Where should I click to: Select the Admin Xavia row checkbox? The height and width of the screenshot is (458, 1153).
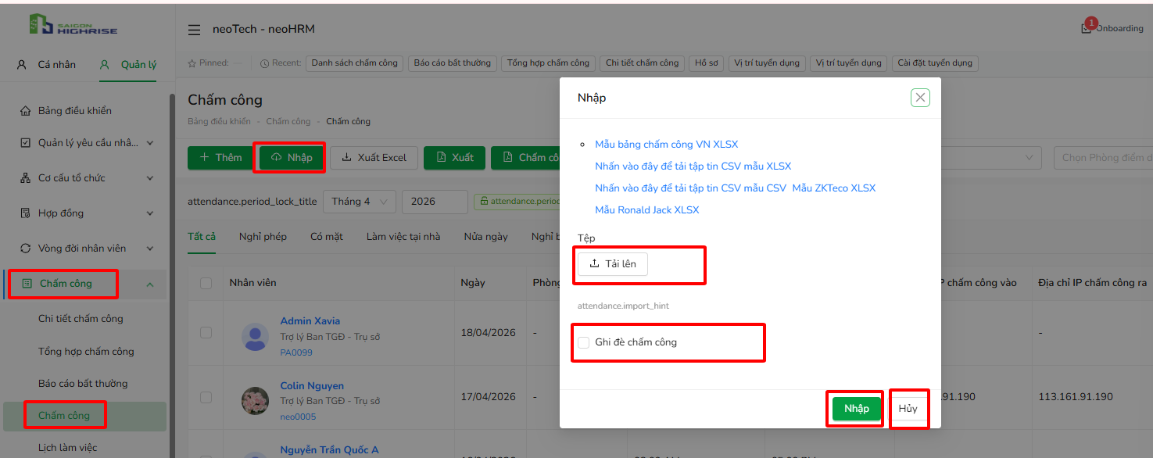206,333
